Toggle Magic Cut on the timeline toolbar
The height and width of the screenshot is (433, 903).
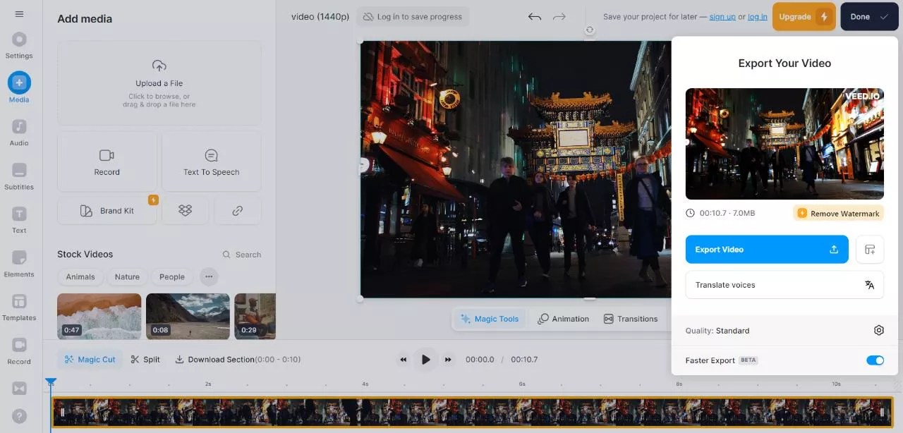[90, 359]
